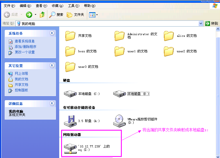Screen dimensions: 220x158
Task: Click Add/Remove Programs (添加/删除程序) link
Action: click(x=25, y=47)
